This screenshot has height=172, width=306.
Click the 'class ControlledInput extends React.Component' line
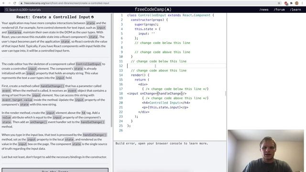coord(171,15)
